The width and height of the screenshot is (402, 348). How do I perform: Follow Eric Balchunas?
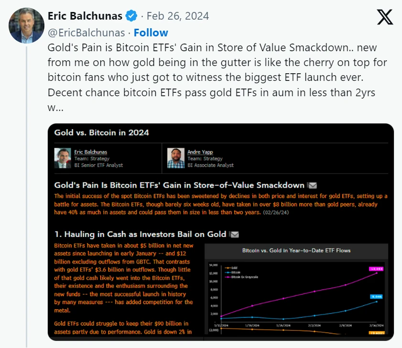coord(151,33)
